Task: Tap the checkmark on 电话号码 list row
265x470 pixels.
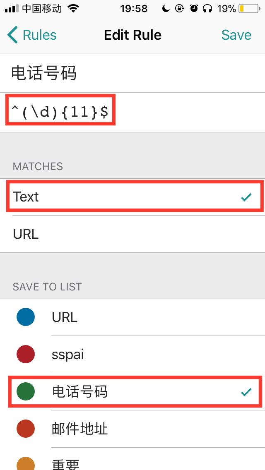Action: coord(246,392)
